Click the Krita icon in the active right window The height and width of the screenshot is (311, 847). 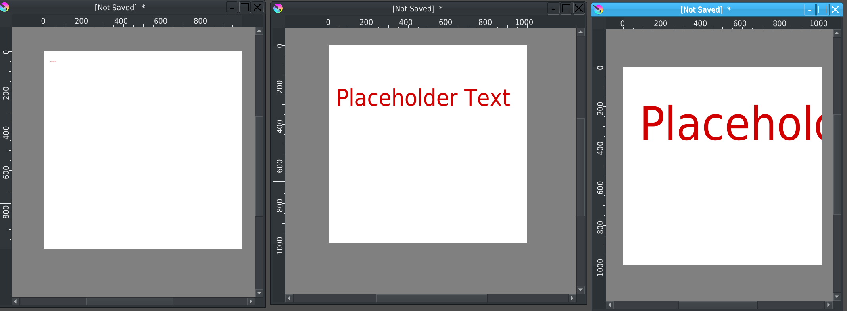(x=599, y=9)
